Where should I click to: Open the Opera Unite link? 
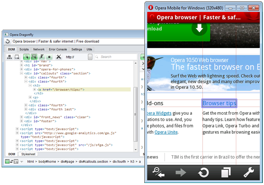[166, 132]
